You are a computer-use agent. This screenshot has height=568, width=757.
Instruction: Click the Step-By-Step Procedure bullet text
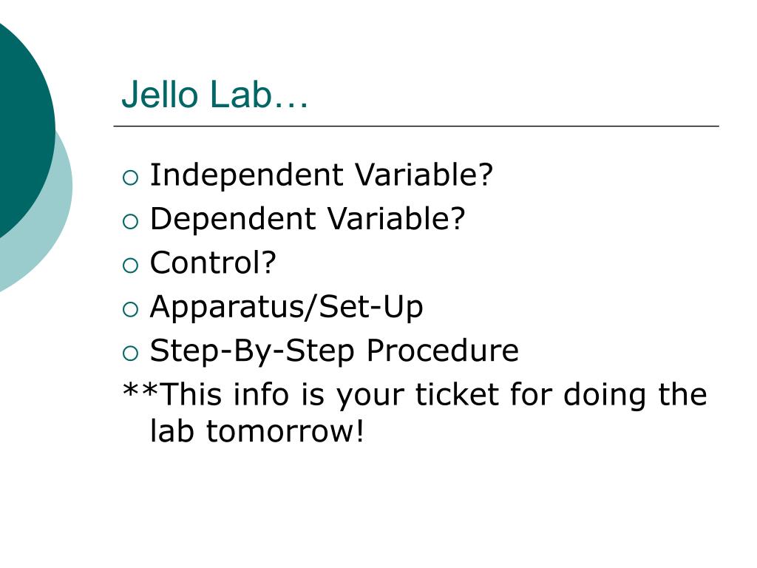click(x=334, y=351)
